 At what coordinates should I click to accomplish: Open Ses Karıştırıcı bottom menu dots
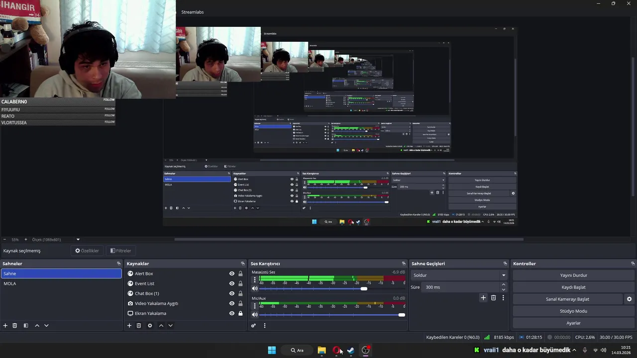coord(265,326)
